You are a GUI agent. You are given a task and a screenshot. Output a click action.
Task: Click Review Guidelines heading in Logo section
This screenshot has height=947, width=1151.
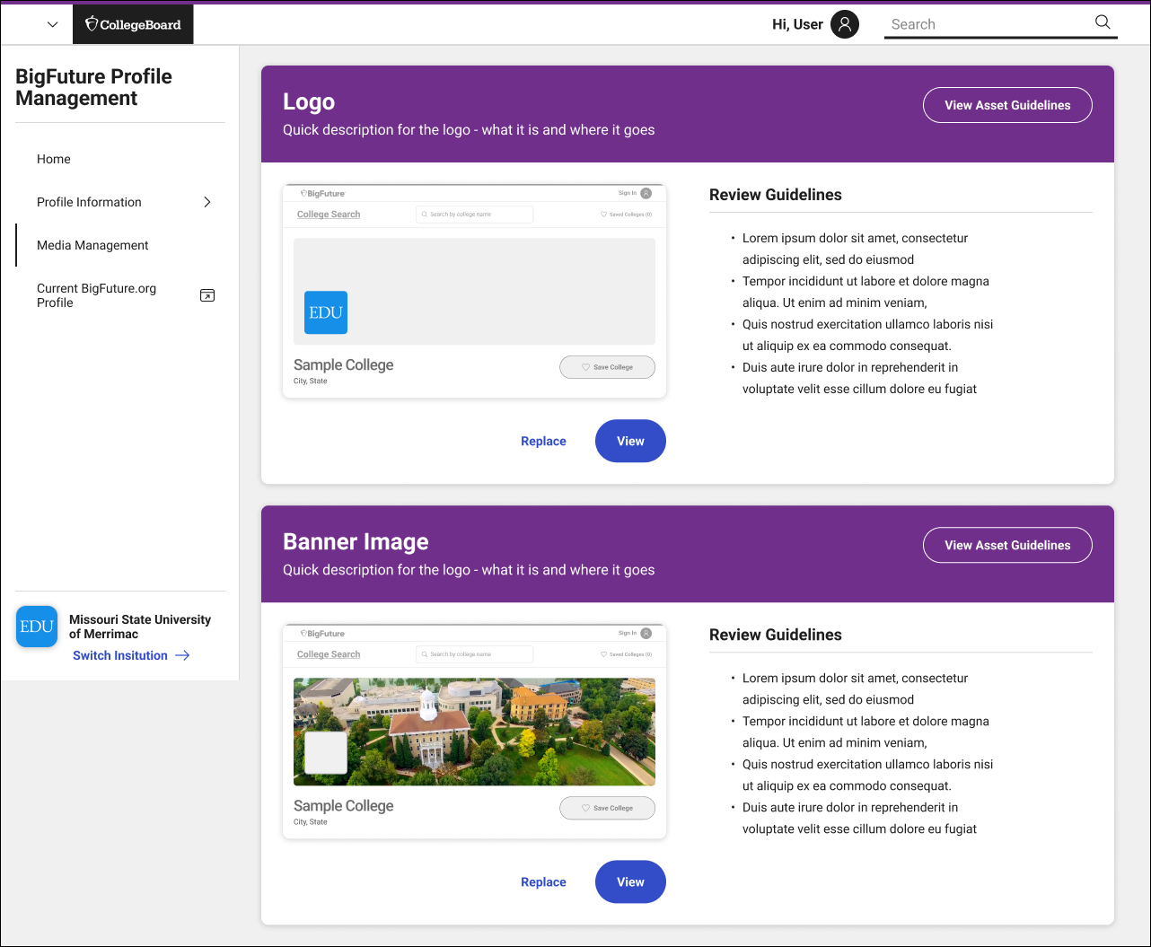coord(776,195)
